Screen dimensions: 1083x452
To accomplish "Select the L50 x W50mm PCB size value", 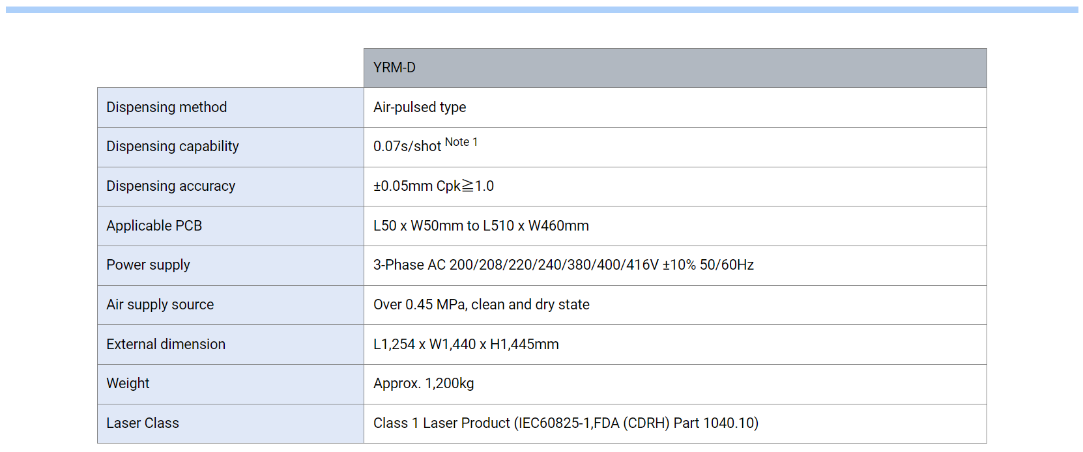I will coord(481,226).
